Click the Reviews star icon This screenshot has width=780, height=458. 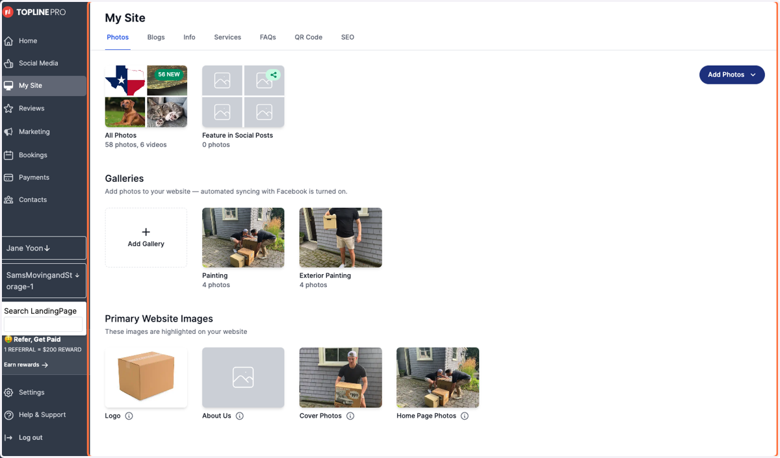(x=8, y=108)
